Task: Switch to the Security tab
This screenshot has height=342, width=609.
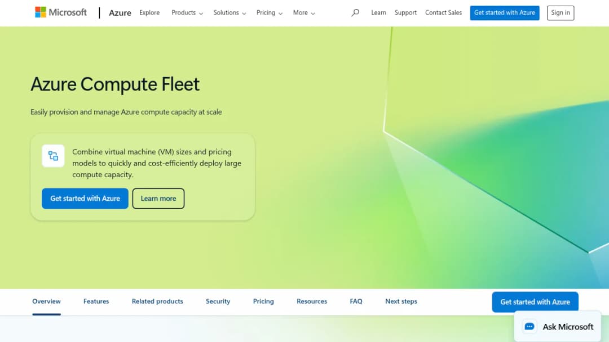Action: 218,301
